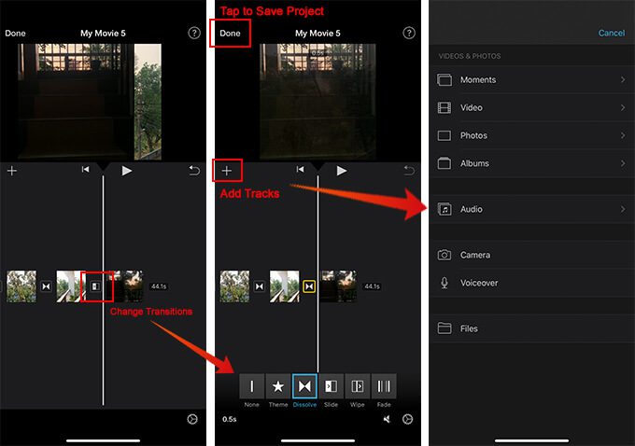Image resolution: width=635 pixels, height=446 pixels.
Task: Open project settings gear in middle screen
Action: tap(407, 419)
